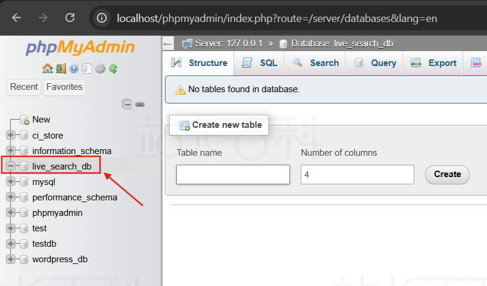This screenshot has height=286, width=487.
Task: Click the phpMyAdmin home icon
Action: 47,68
